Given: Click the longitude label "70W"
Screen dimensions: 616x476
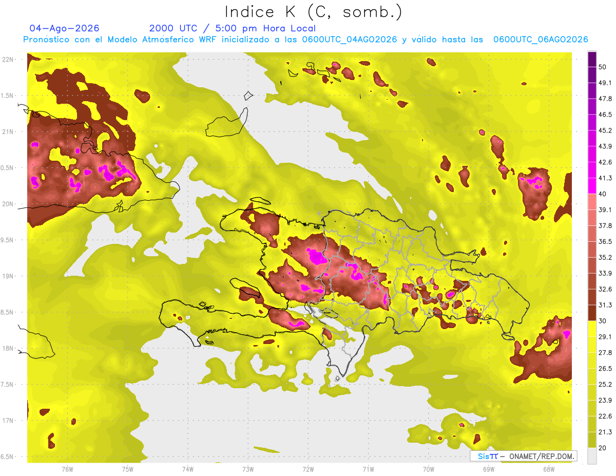Looking at the screenshot, I should click(x=428, y=469).
